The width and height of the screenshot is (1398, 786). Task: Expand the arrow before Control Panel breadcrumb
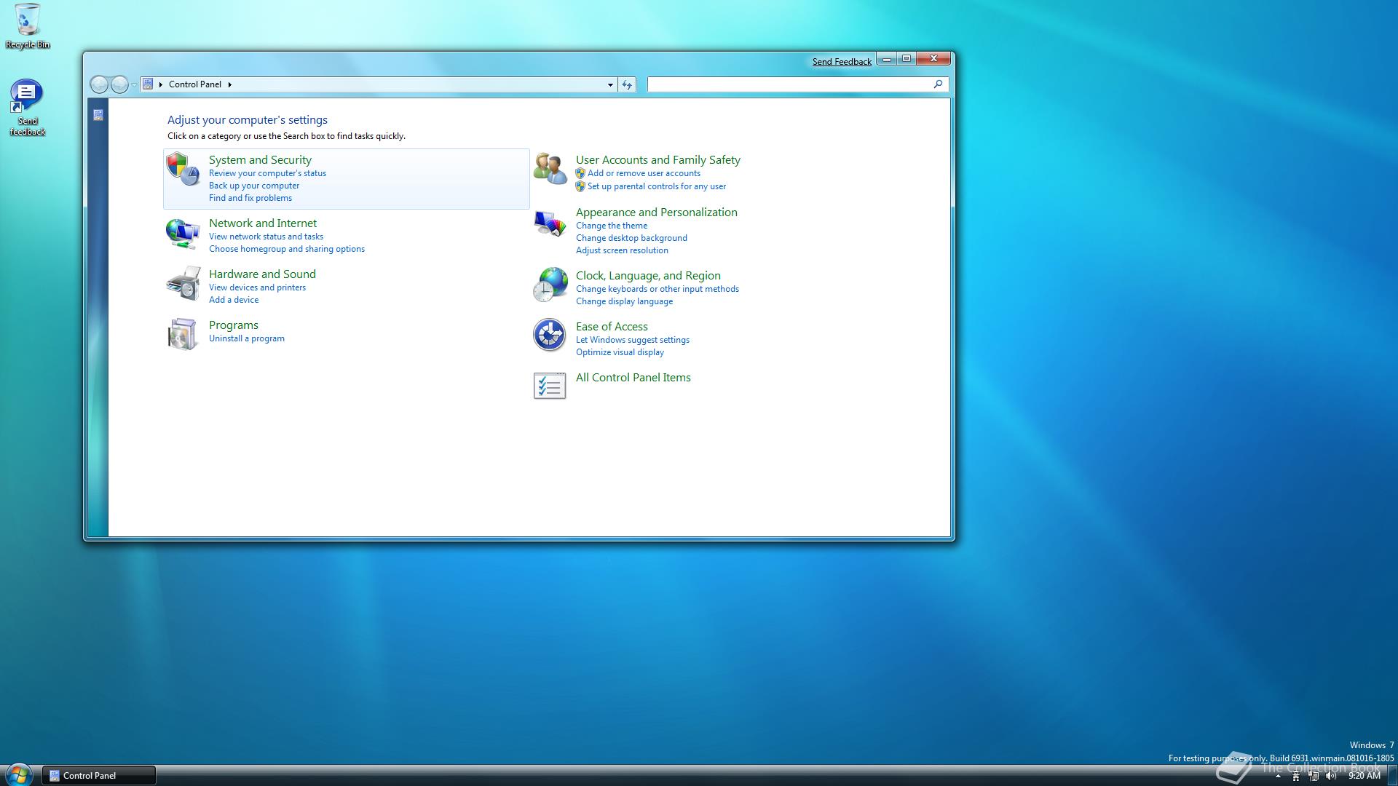click(x=160, y=84)
